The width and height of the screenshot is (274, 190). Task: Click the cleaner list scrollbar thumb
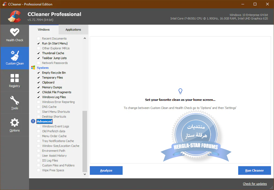(85, 141)
